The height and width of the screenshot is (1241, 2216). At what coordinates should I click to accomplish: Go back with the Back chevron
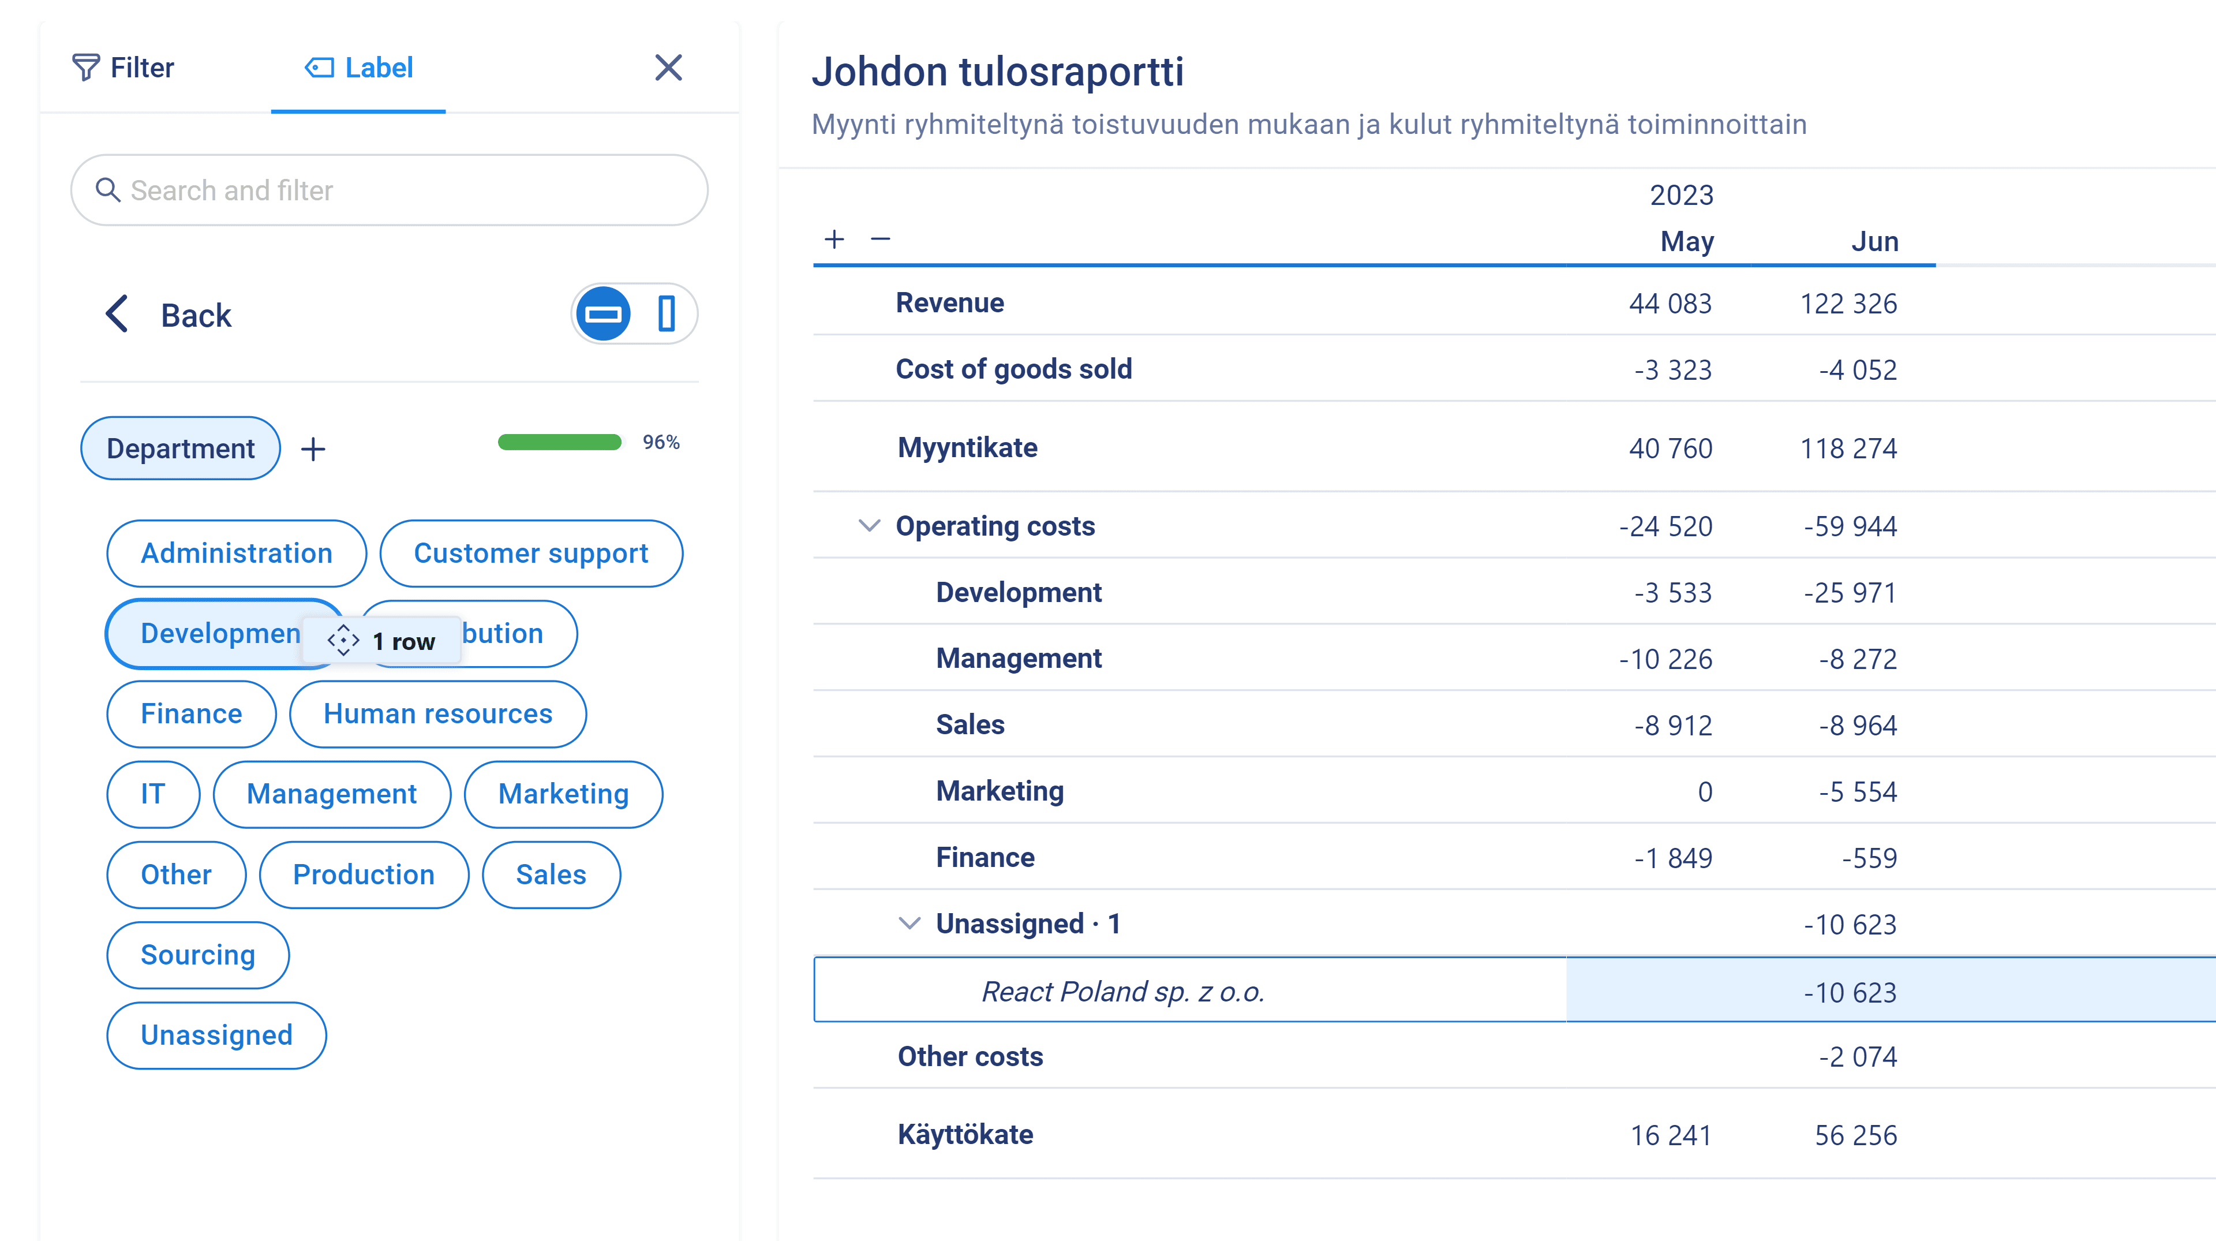(116, 314)
